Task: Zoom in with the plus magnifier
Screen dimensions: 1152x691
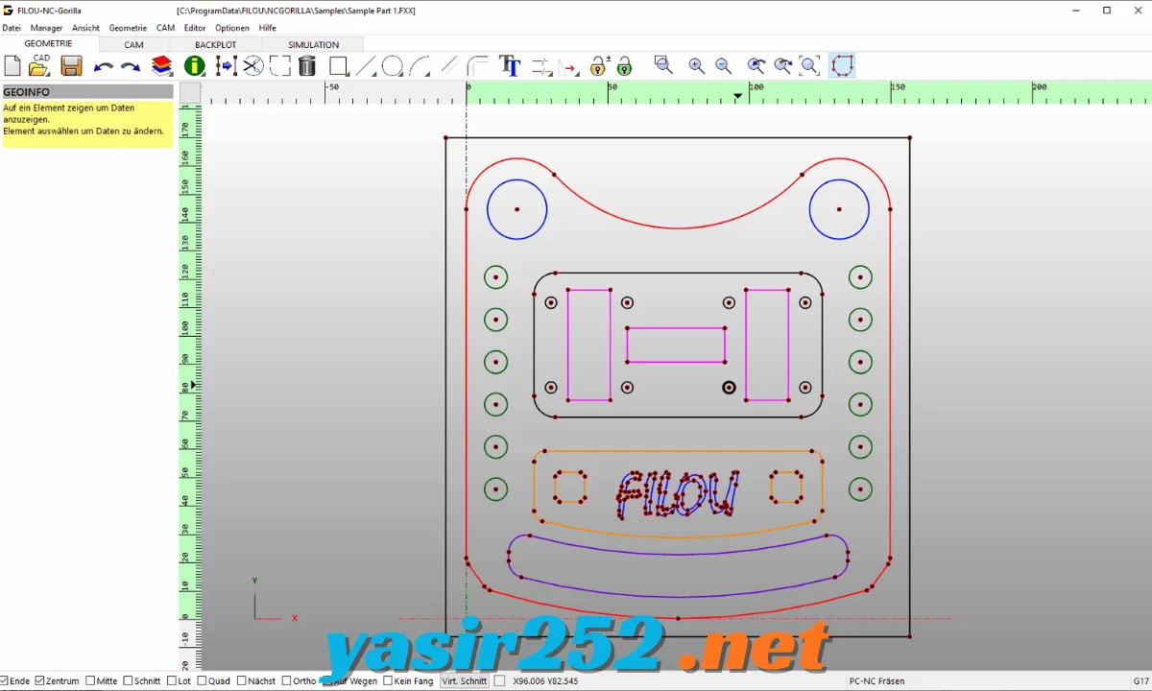Action: click(696, 65)
